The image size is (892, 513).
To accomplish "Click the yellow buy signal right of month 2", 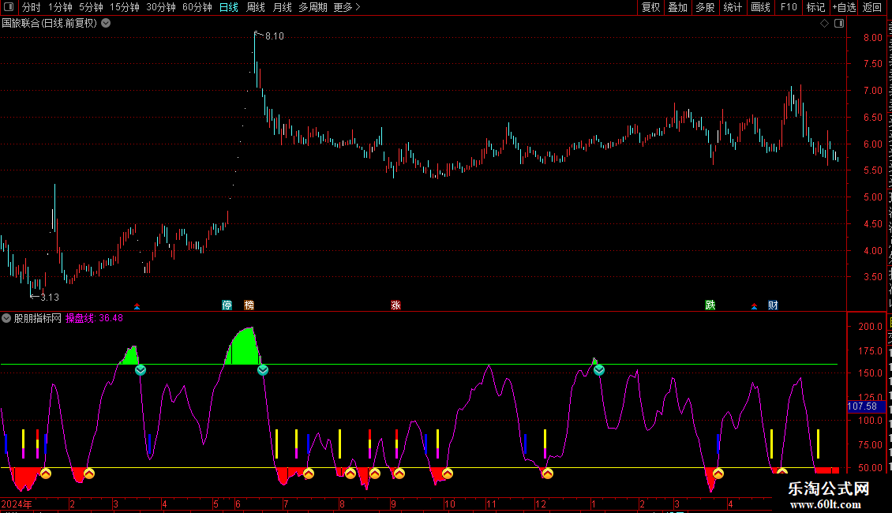I will [89, 474].
